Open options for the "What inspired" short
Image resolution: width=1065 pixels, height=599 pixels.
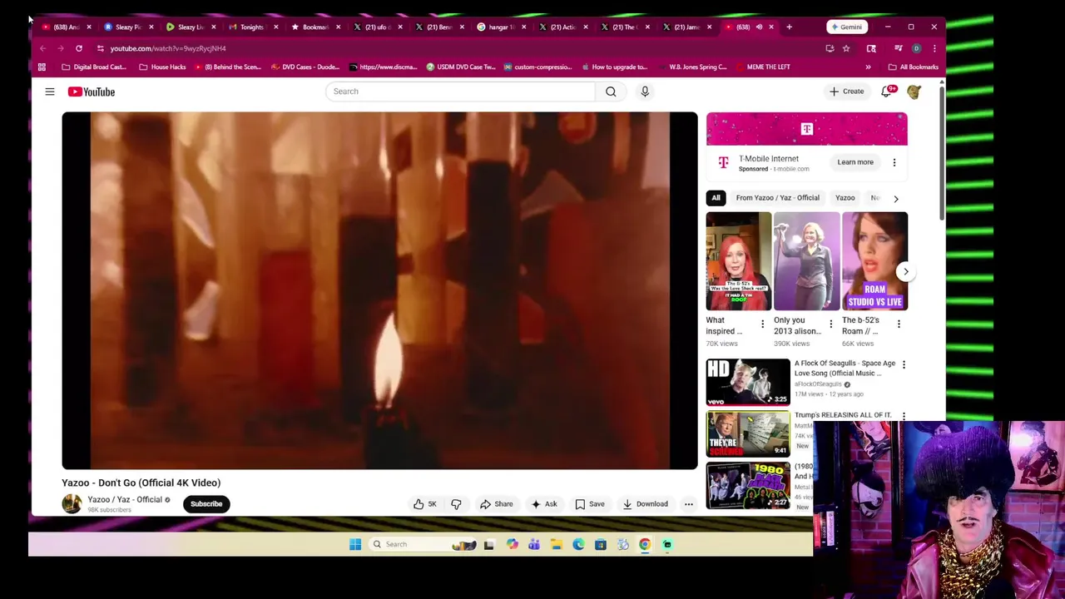[x=762, y=324]
